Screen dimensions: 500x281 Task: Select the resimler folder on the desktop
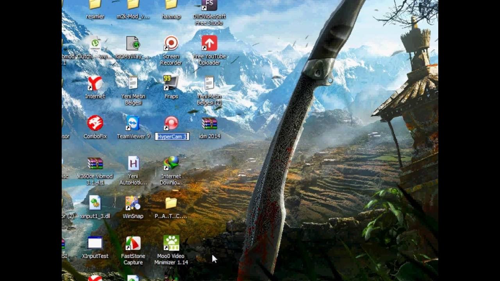pyautogui.click(x=95, y=5)
